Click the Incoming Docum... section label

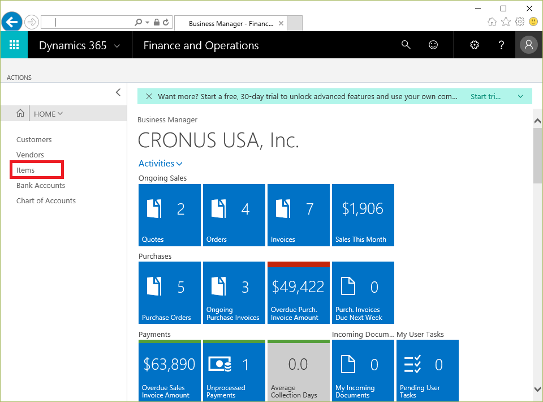363,334
